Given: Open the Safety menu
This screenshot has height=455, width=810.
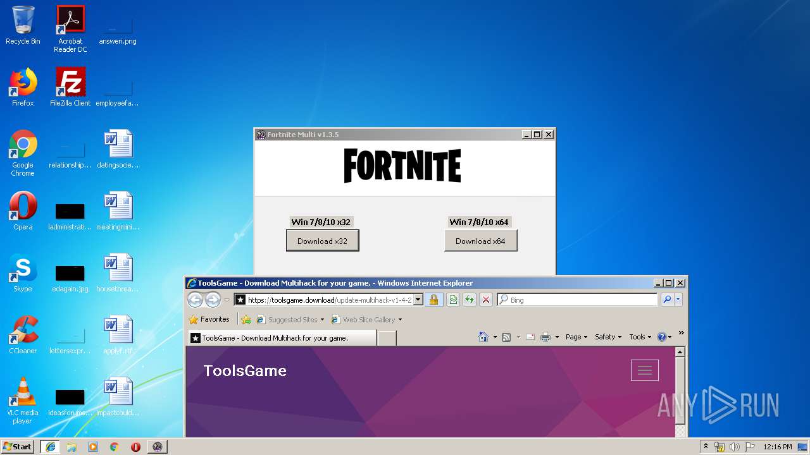Looking at the screenshot, I should pos(608,337).
